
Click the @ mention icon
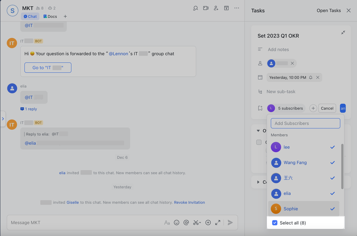pyautogui.click(x=186, y=222)
